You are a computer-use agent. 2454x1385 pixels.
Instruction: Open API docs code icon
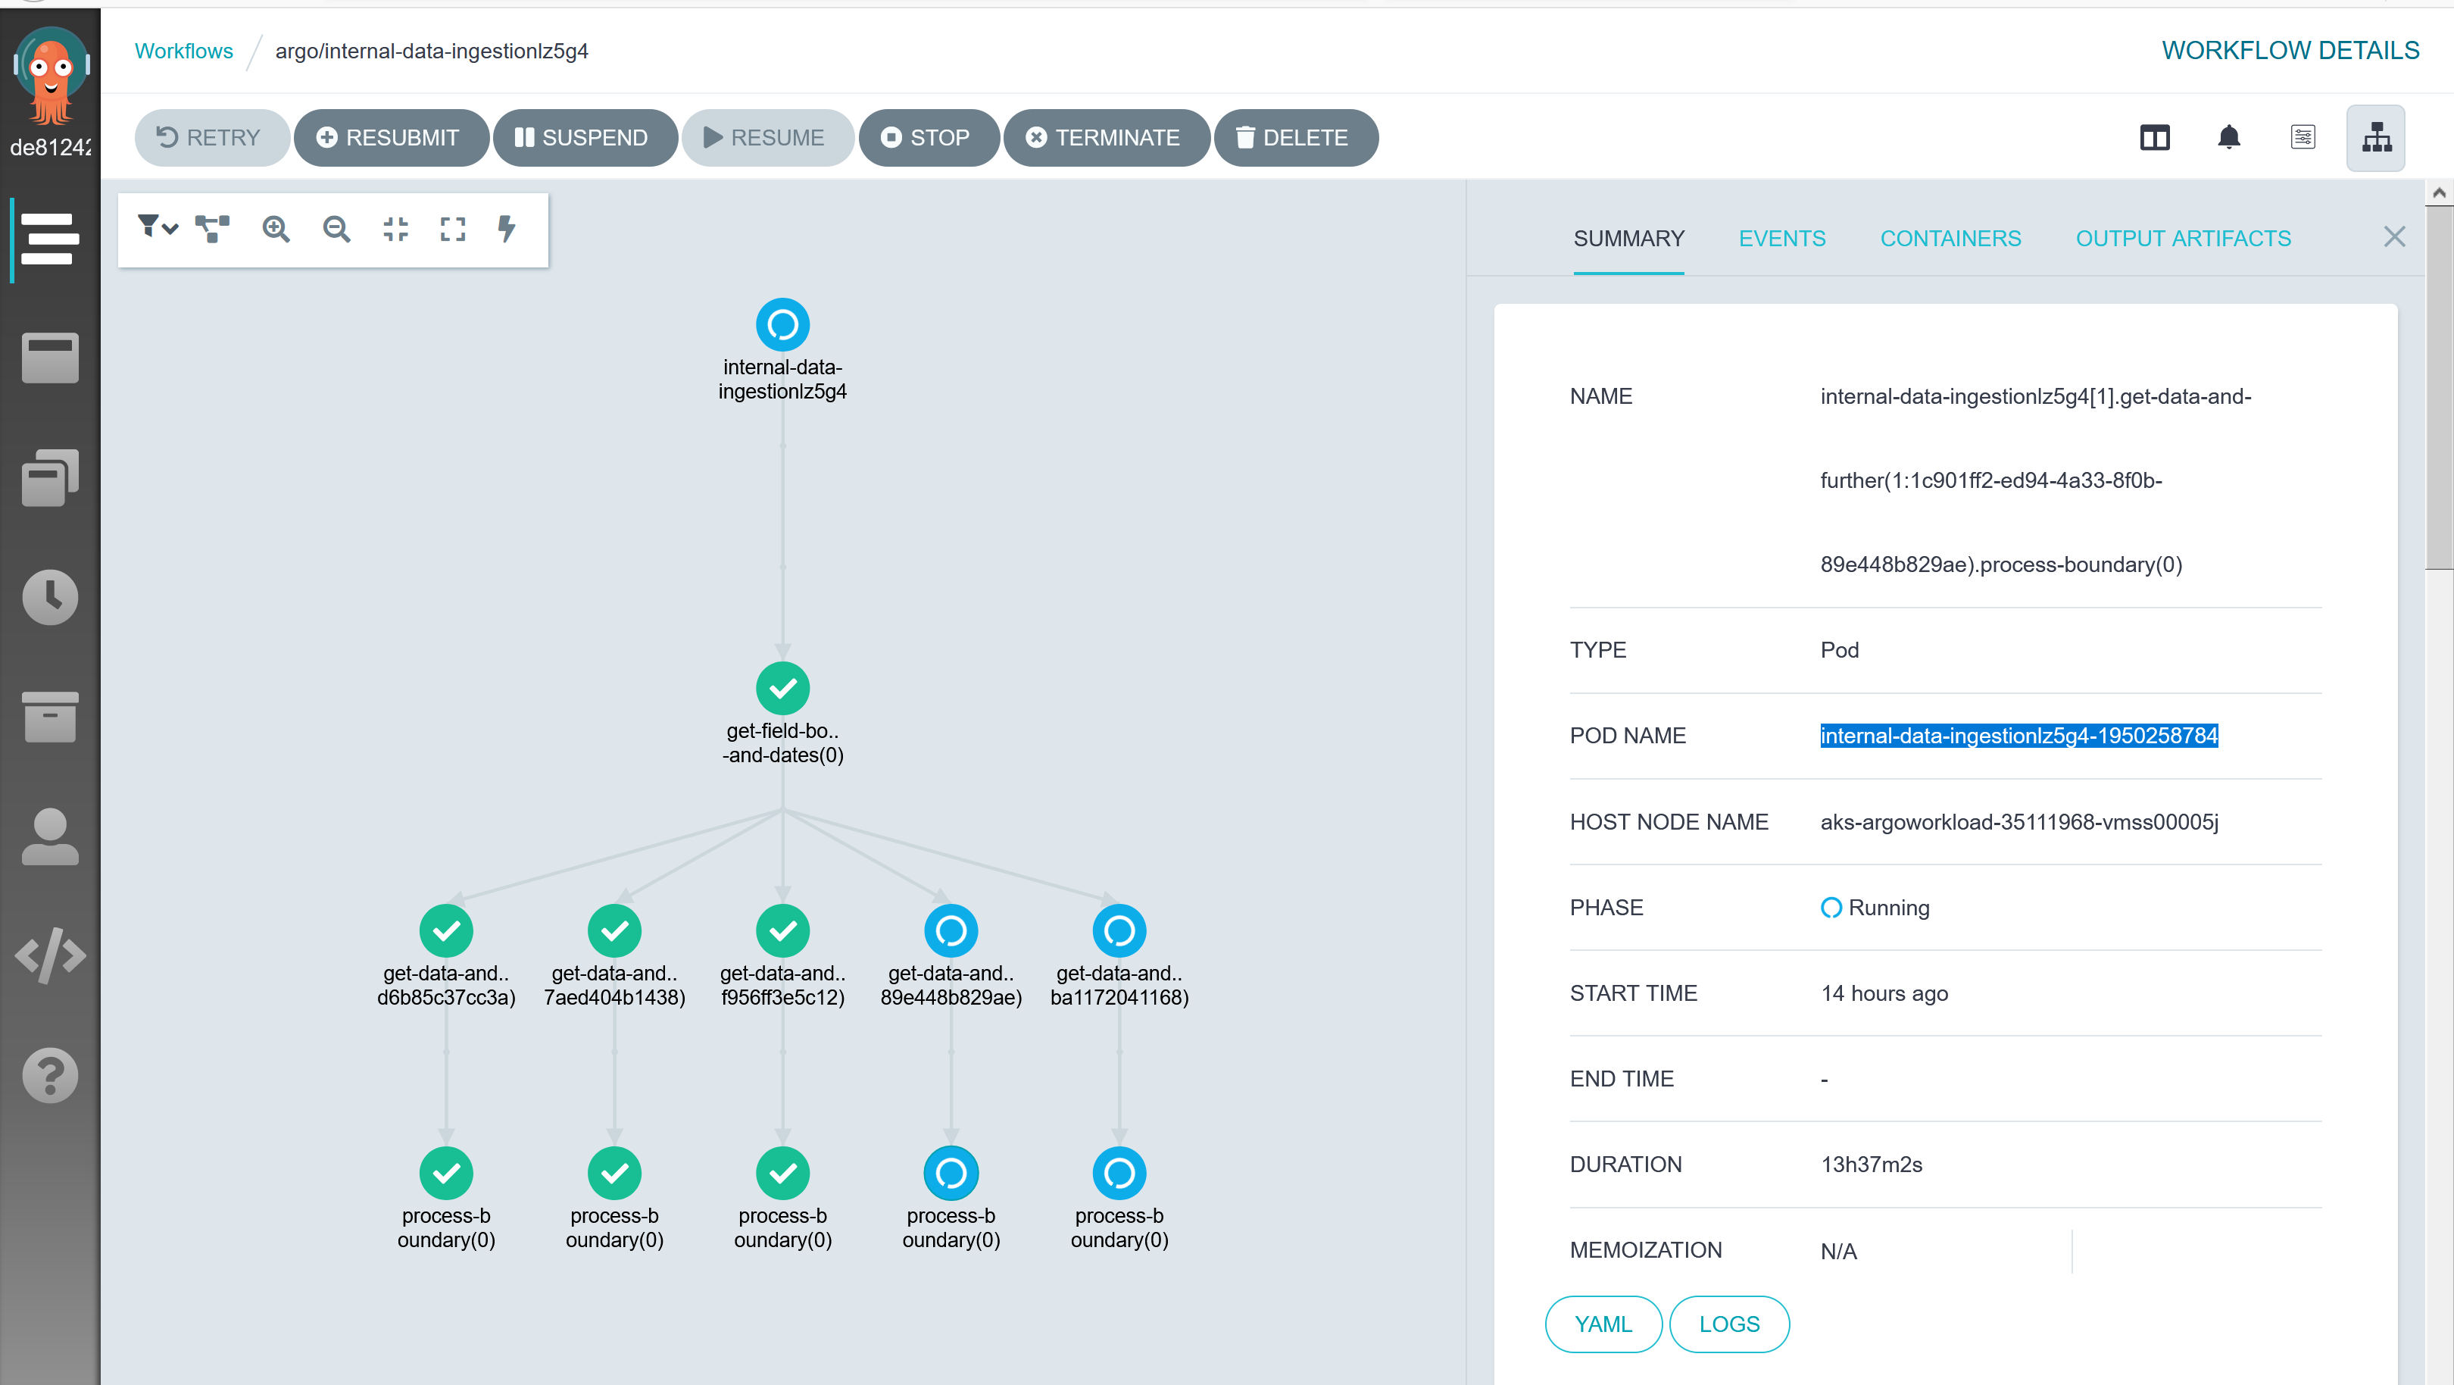point(49,955)
